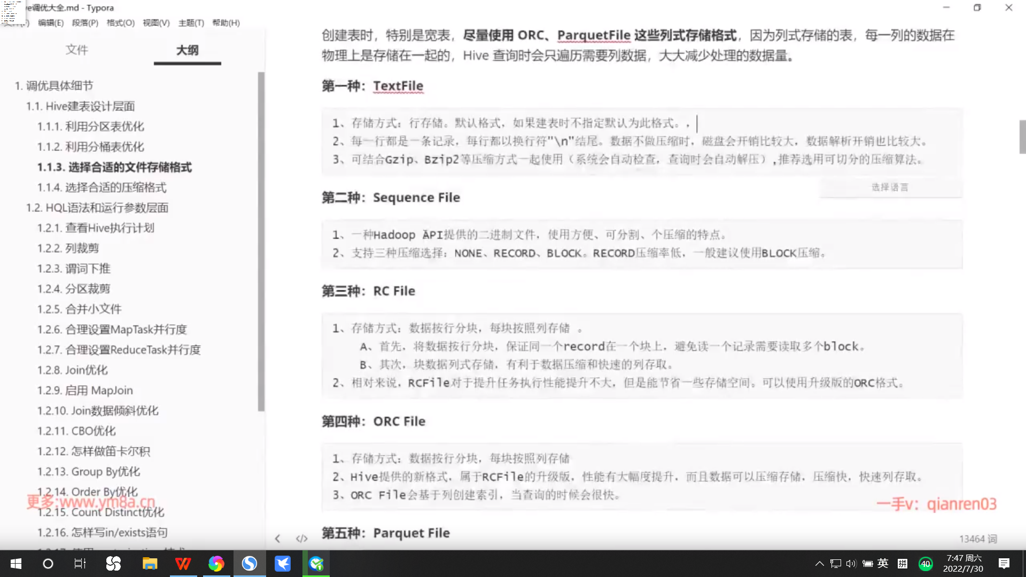The width and height of the screenshot is (1026, 577).
Task: Open the notification center icon
Action: coord(1004,564)
